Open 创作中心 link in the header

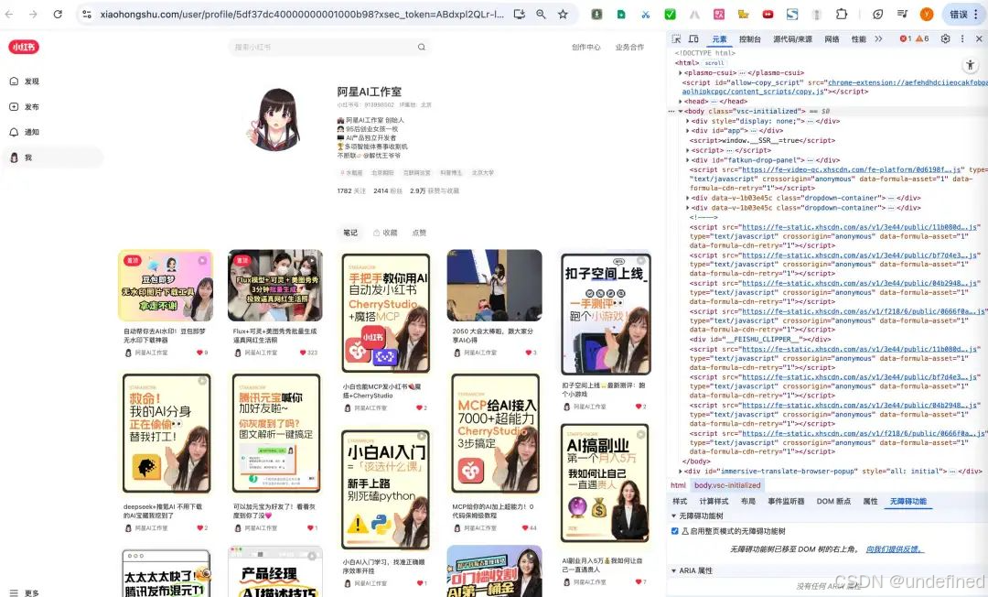point(586,47)
